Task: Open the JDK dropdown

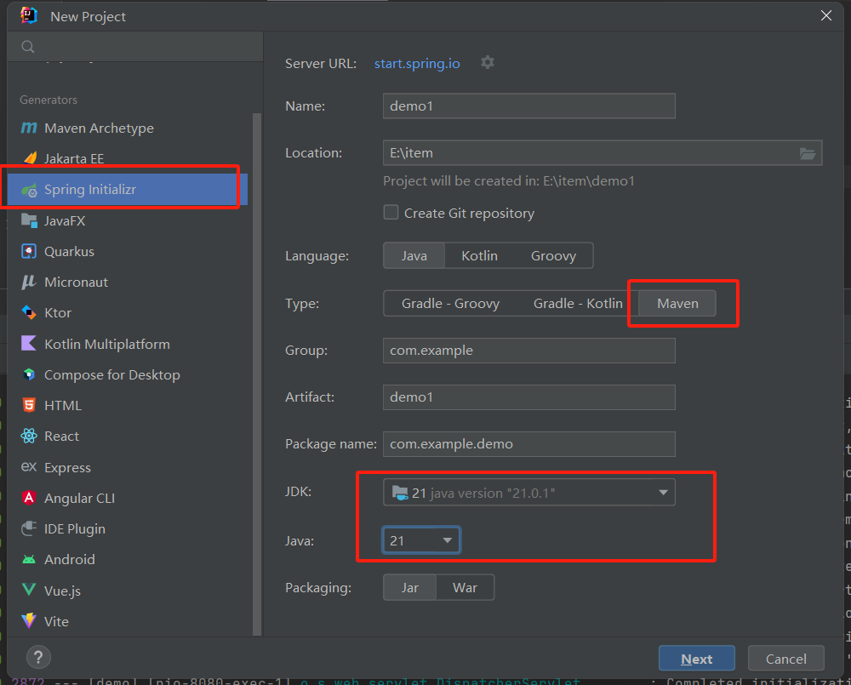Action: [529, 493]
